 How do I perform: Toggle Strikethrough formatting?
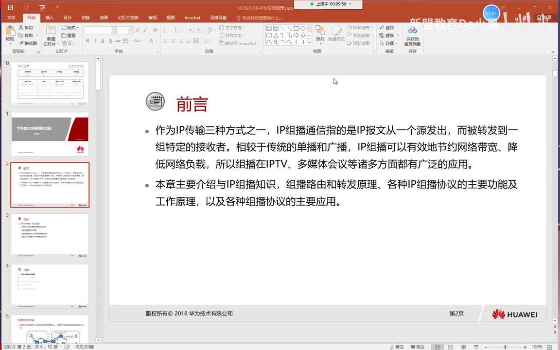pyautogui.click(x=118, y=41)
